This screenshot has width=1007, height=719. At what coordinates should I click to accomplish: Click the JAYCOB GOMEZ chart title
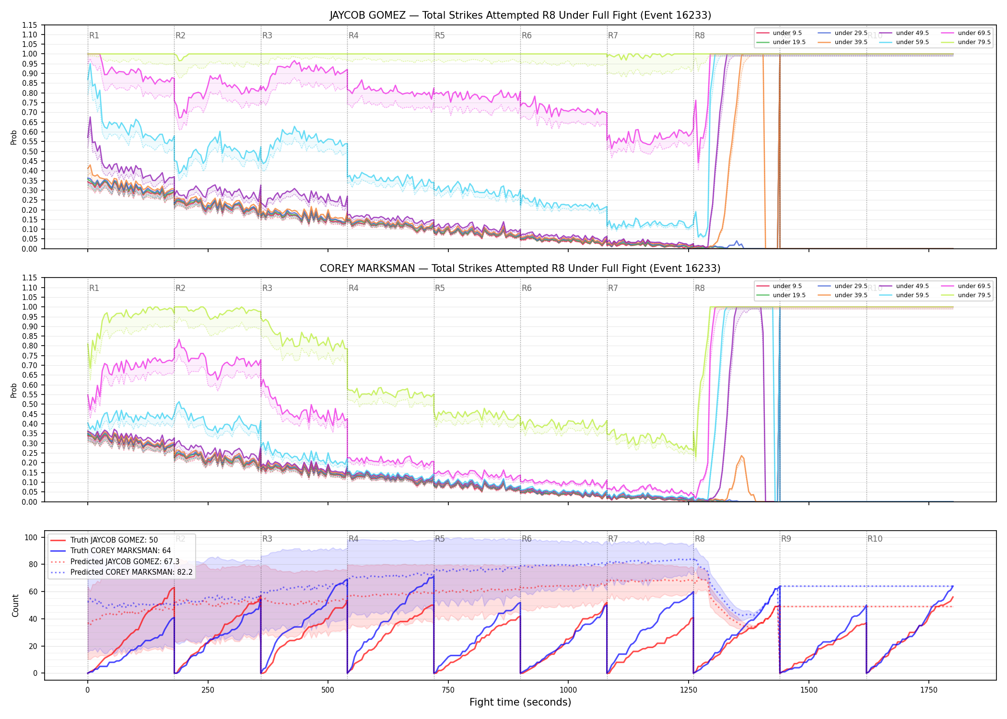pyautogui.click(x=520, y=15)
